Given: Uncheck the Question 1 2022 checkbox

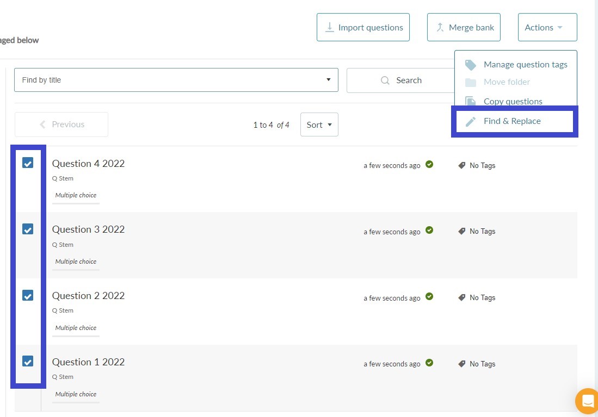Looking at the screenshot, I should pyautogui.click(x=27, y=361).
